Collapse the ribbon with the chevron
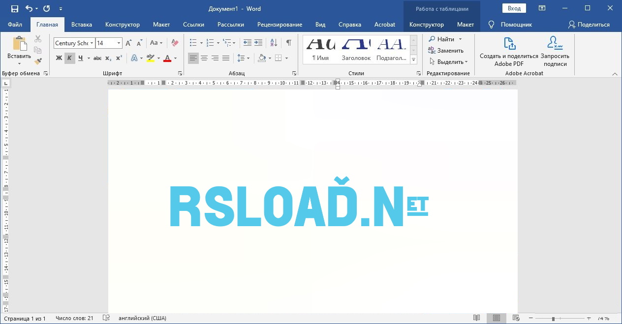 615,74
